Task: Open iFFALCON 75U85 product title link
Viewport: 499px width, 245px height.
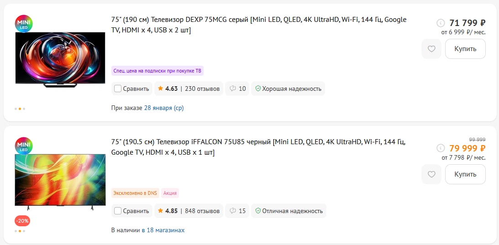Action: (258, 147)
